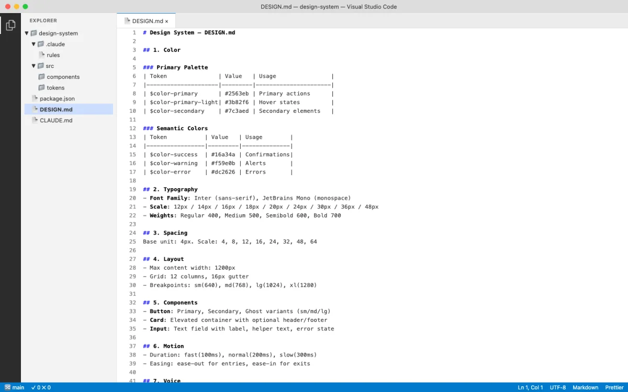Open CLAUDE.md from the explorer
This screenshot has height=392, width=628.
56,120
